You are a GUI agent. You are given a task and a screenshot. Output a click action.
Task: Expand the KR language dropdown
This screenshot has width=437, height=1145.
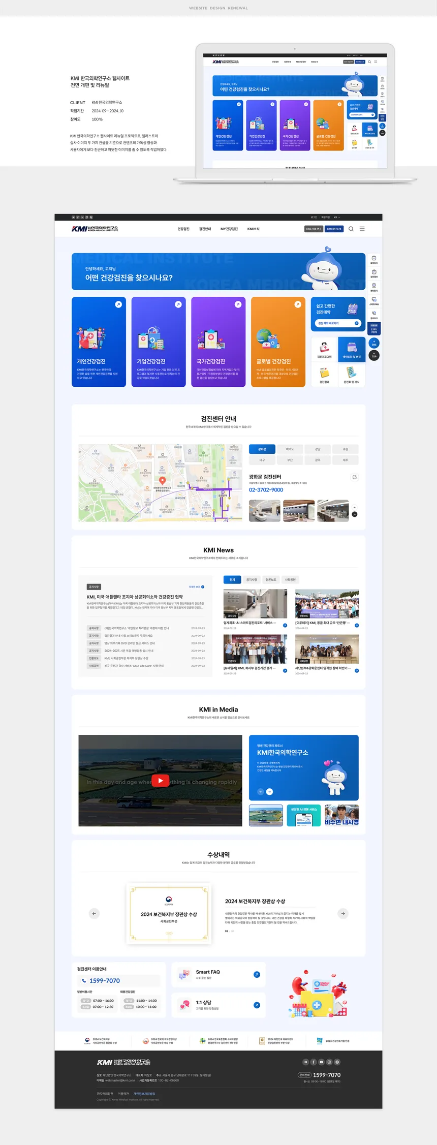pyautogui.click(x=336, y=217)
